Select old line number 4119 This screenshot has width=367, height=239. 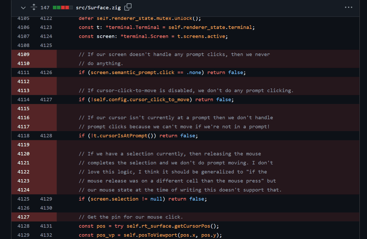click(24, 145)
